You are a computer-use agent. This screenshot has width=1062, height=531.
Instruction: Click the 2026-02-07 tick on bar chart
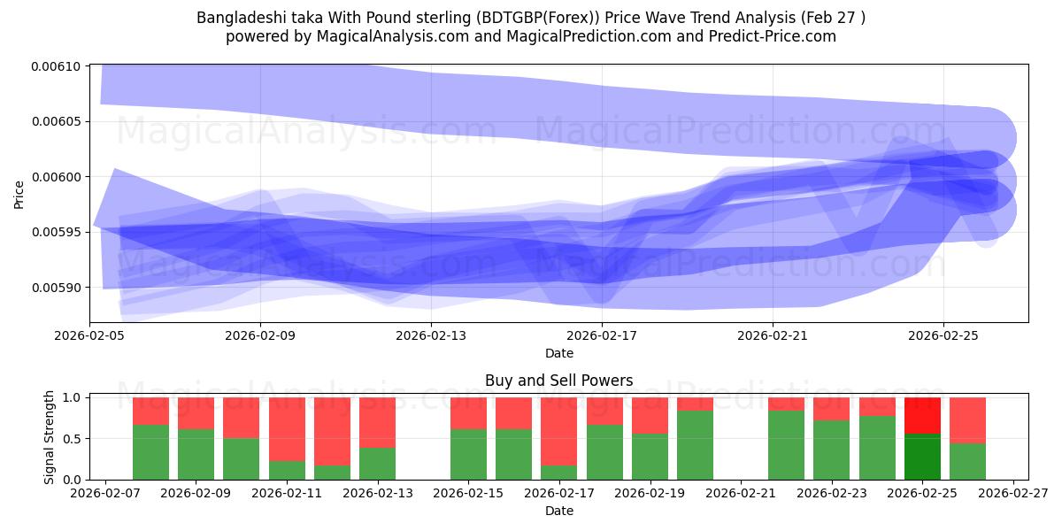105,493
